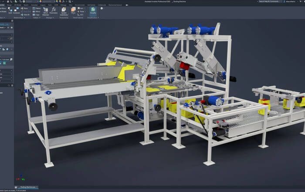Click Update Substitutes in Productivity
305x192 pixels.
coord(64,11)
